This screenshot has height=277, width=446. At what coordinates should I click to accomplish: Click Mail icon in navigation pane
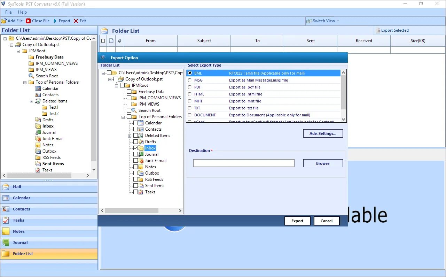[x=6, y=187]
